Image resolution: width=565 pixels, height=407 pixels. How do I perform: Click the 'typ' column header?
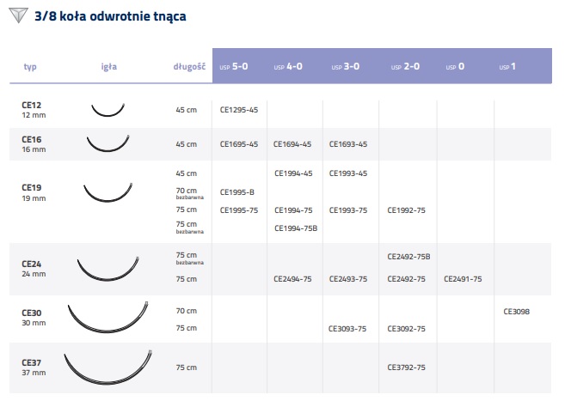[31, 66]
